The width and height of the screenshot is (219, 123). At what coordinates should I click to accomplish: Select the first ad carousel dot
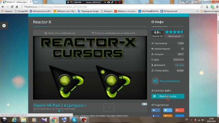coord(59,111)
